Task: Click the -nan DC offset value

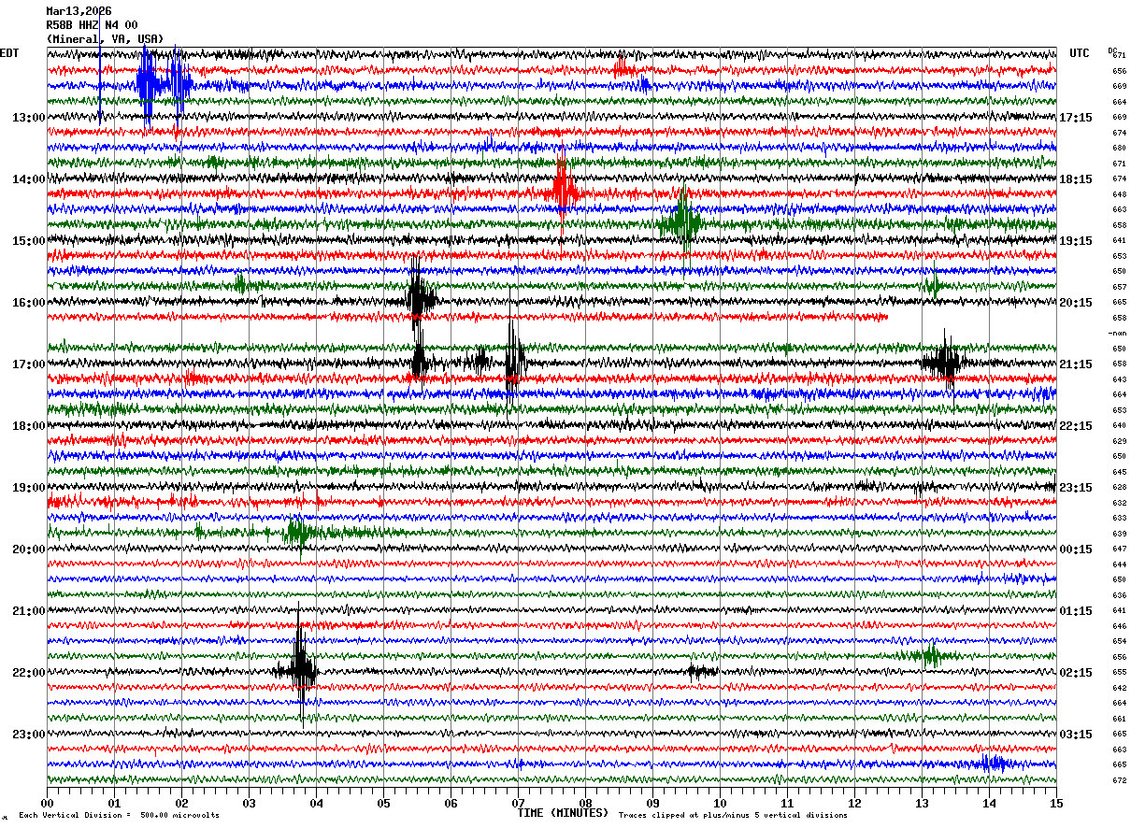Action: pyautogui.click(x=1118, y=334)
